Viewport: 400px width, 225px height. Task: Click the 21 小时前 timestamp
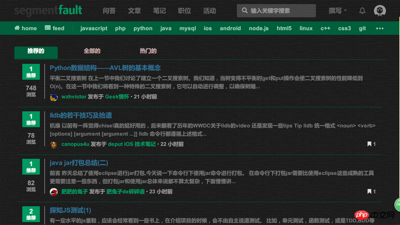(x=145, y=96)
